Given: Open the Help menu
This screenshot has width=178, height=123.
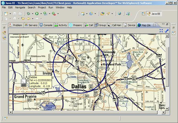Looking at the screenshot, I should [x=69, y=7].
